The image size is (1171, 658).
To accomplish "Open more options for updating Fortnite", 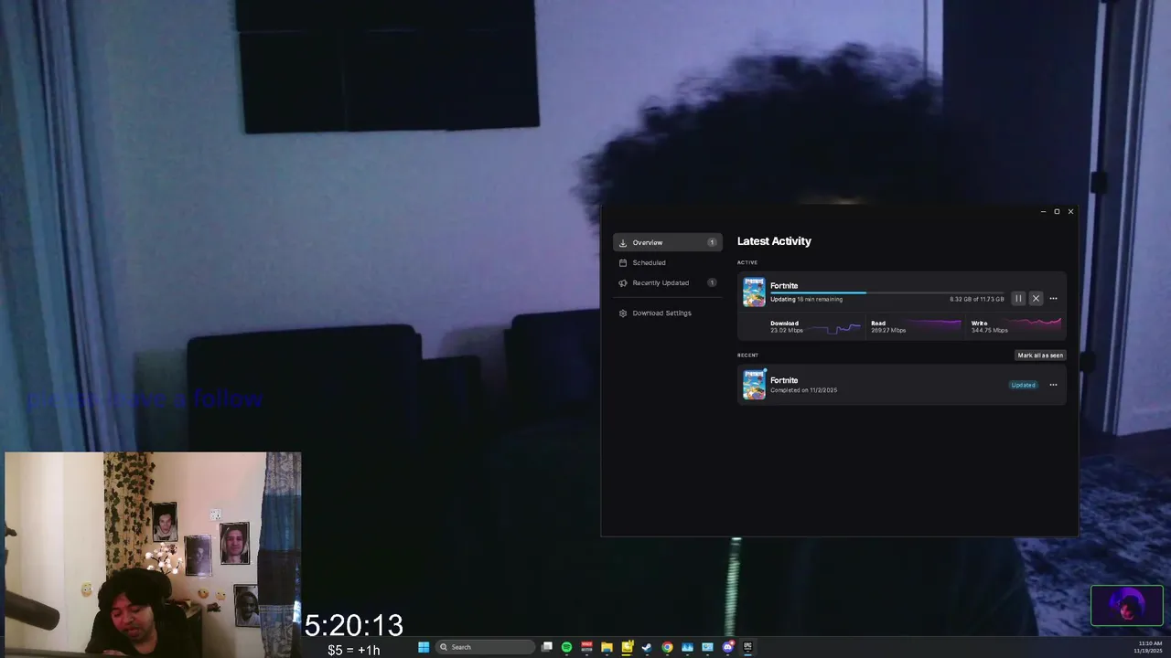I will pyautogui.click(x=1053, y=299).
